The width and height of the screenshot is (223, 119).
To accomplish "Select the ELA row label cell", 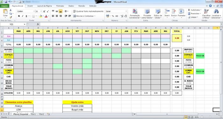I will tap(9, 36).
